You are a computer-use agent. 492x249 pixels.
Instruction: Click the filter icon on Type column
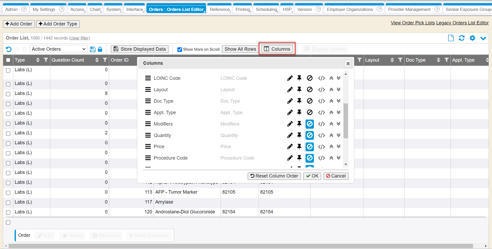(x=46, y=60)
